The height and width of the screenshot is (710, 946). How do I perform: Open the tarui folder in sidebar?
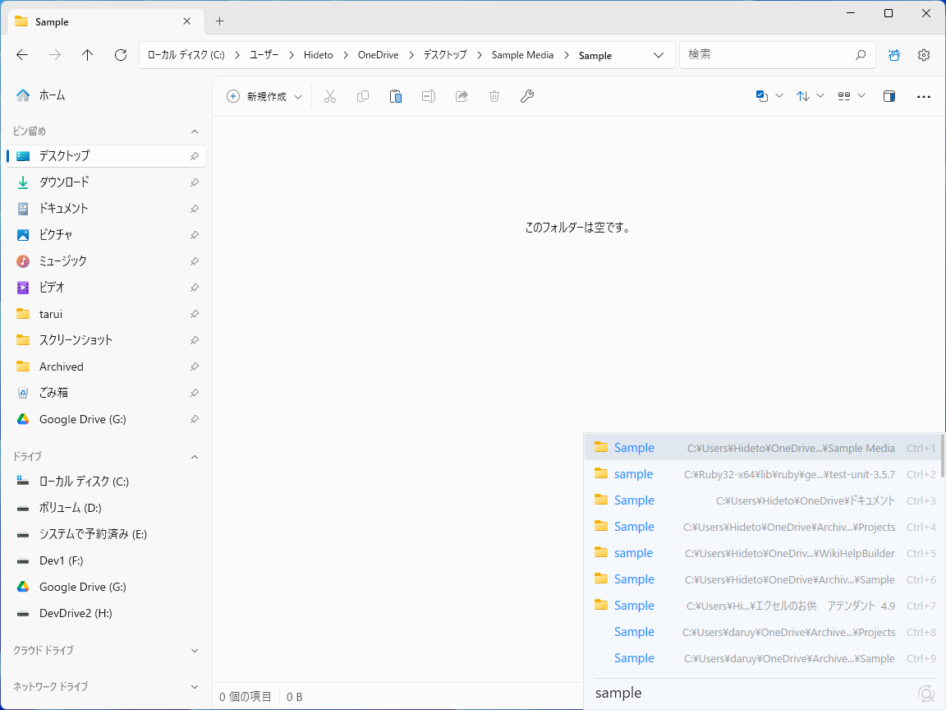pyautogui.click(x=106, y=314)
